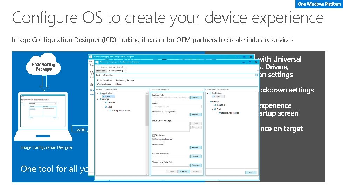The height and width of the screenshot is (193, 343).
Task: Click the Windows logo in front ICD title bar
Action: point(97,62)
